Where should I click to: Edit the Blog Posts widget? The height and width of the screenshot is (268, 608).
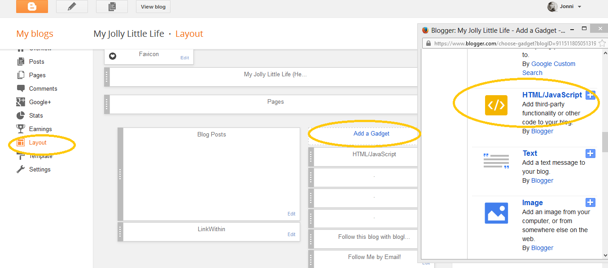click(291, 214)
